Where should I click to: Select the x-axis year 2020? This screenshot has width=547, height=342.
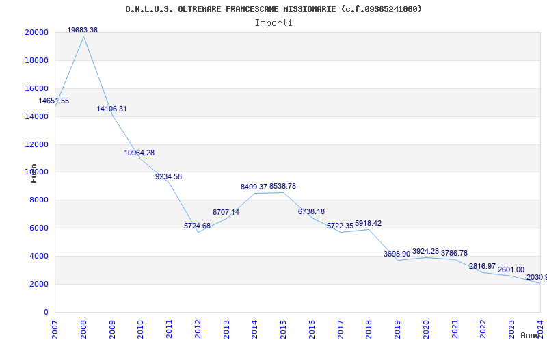coord(426,329)
